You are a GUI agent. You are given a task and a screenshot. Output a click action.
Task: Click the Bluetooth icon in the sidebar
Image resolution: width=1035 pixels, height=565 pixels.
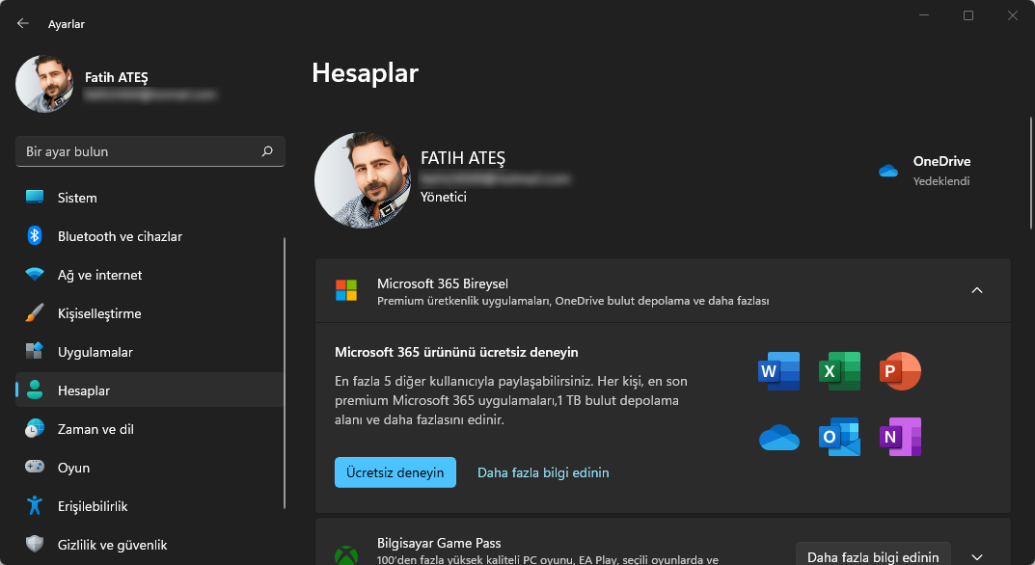coord(33,235)
